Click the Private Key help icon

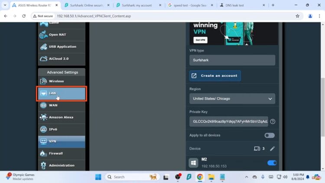[273, 121]
